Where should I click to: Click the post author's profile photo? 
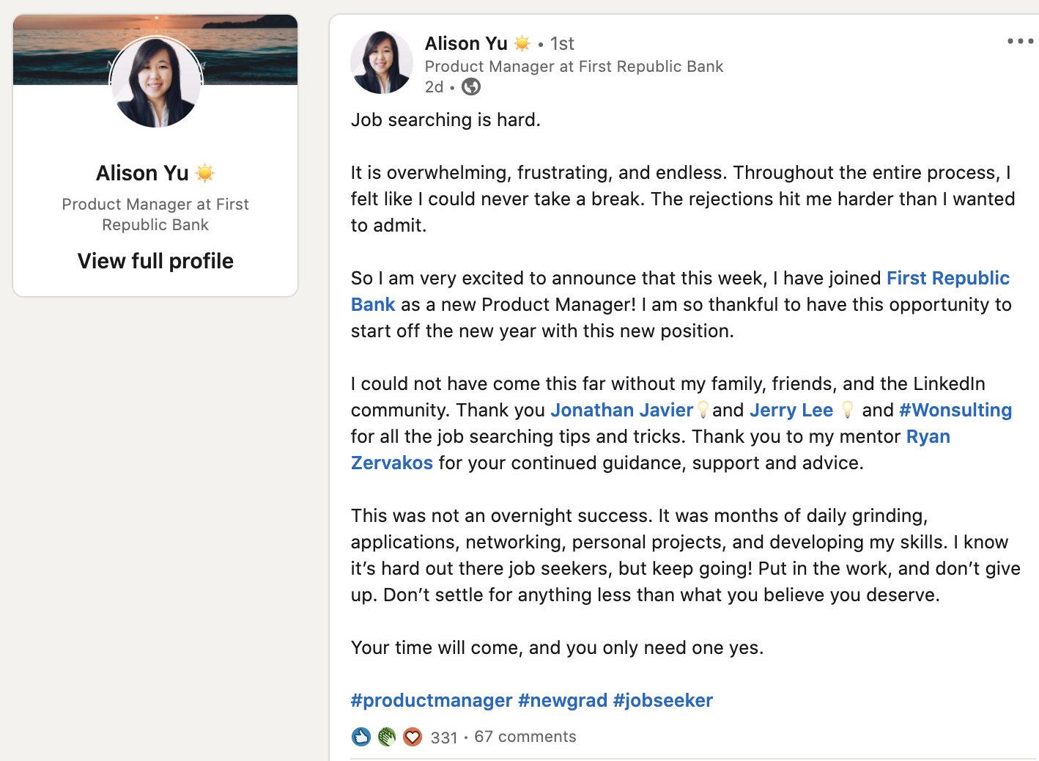[382, 63]
